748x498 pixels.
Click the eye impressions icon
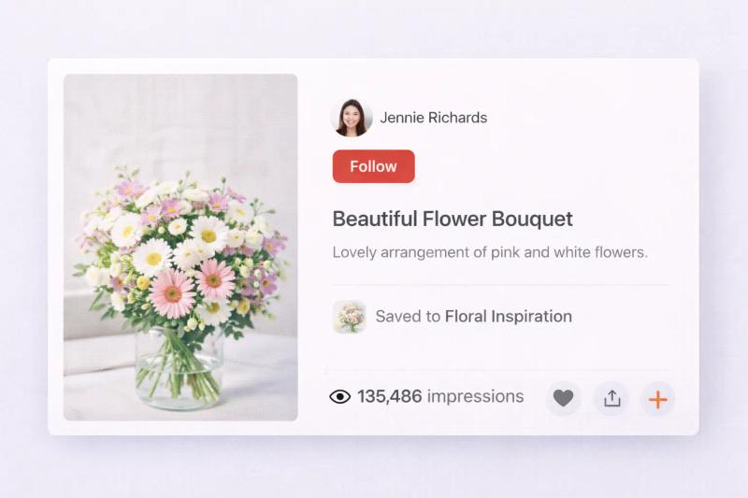(x=339, y=396)
